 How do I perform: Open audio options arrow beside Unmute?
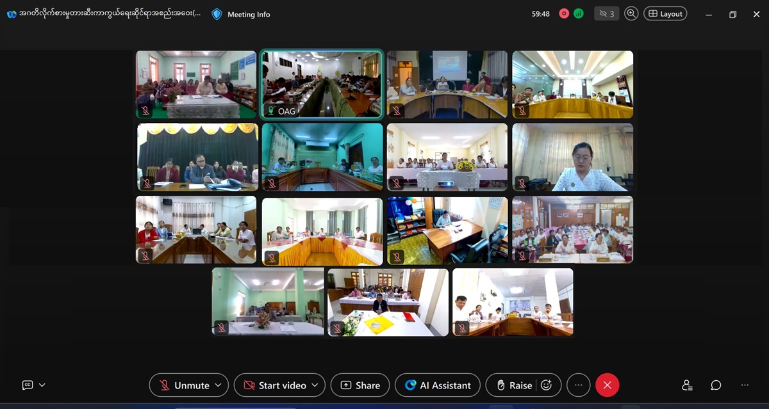click(218, 385)
